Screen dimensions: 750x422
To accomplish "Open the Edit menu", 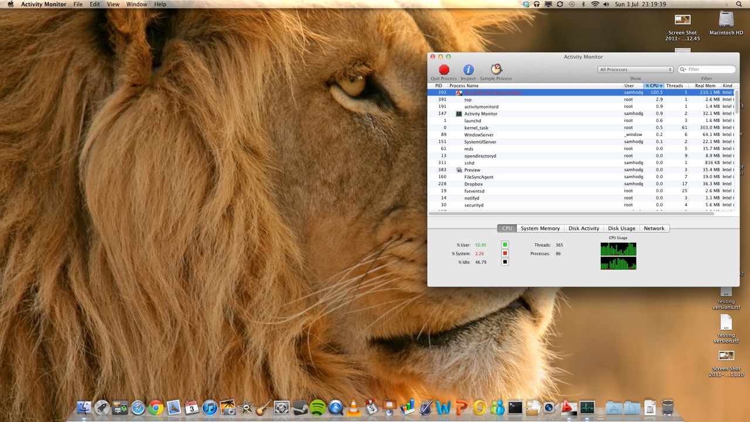I will pyautogui.click(x=95, y=4).
